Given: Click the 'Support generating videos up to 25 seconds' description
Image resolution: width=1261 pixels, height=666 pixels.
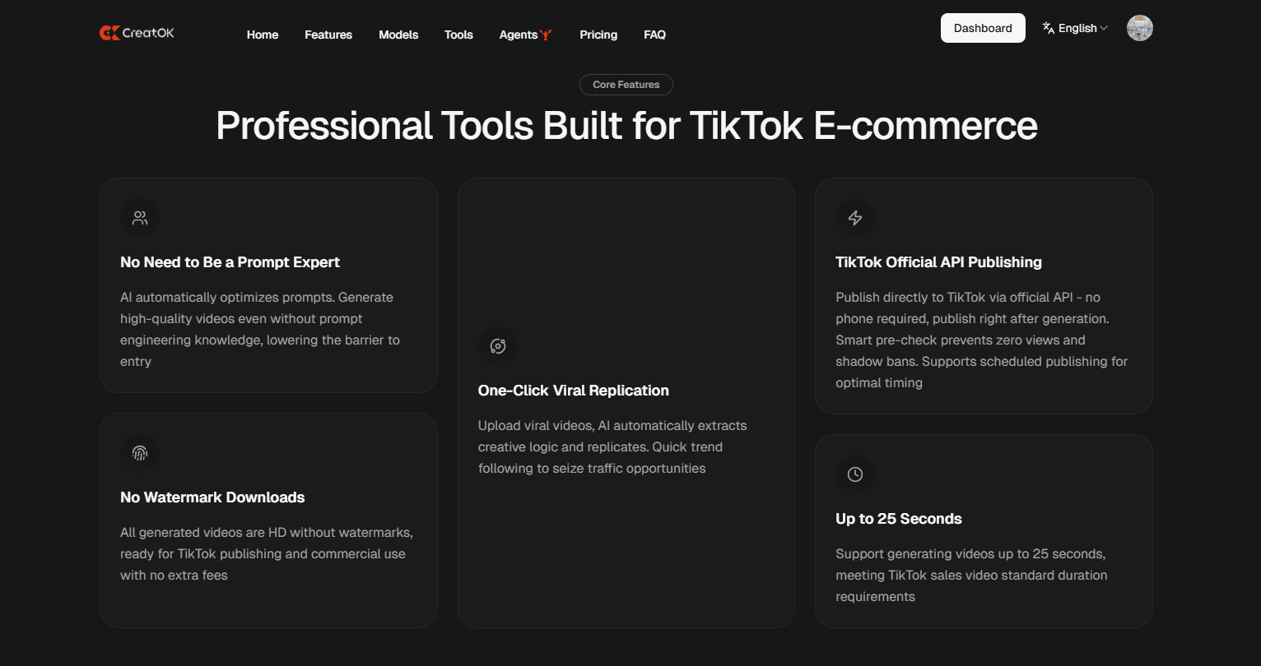Looking at the screenshot, I should [x=971, y=575].
